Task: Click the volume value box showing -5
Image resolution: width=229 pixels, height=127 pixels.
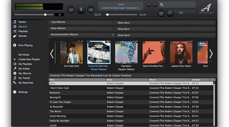Action: (59, 15)
